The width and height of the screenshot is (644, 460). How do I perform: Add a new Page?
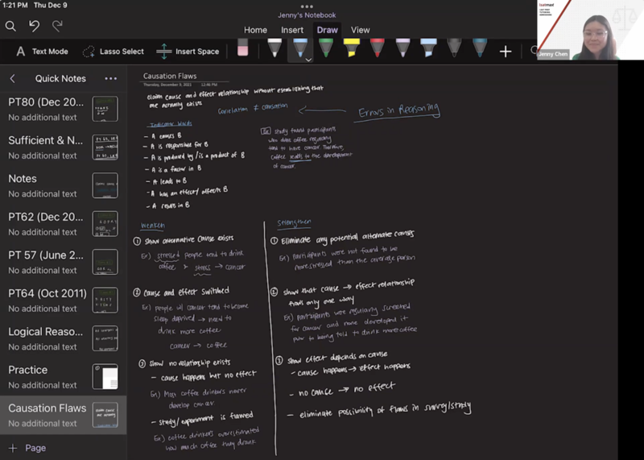click(27, 448)
